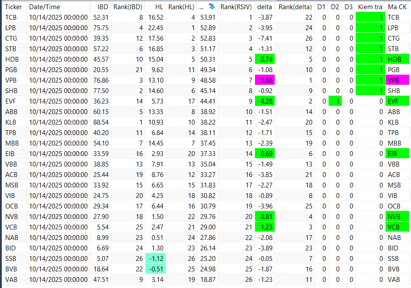Viewport: 411px width, 288px height.
Task: Click the delta column header
Action: pyautogui.click(x=265, y=7)
